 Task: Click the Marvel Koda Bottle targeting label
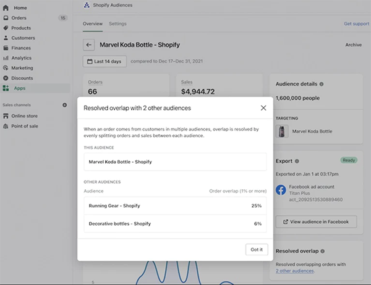[312, 131]
